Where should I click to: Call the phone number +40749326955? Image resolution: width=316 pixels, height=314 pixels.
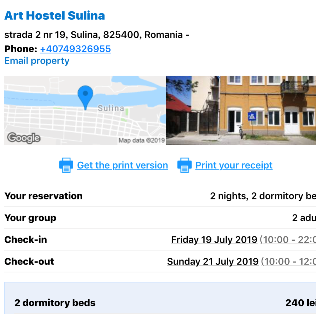[75, 49]
